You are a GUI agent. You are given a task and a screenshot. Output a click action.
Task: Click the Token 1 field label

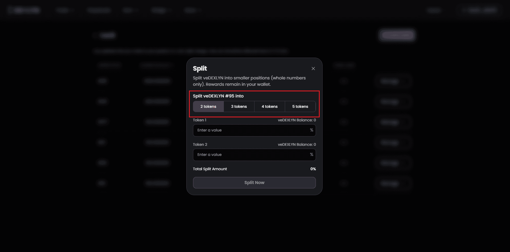click(199, 120)
